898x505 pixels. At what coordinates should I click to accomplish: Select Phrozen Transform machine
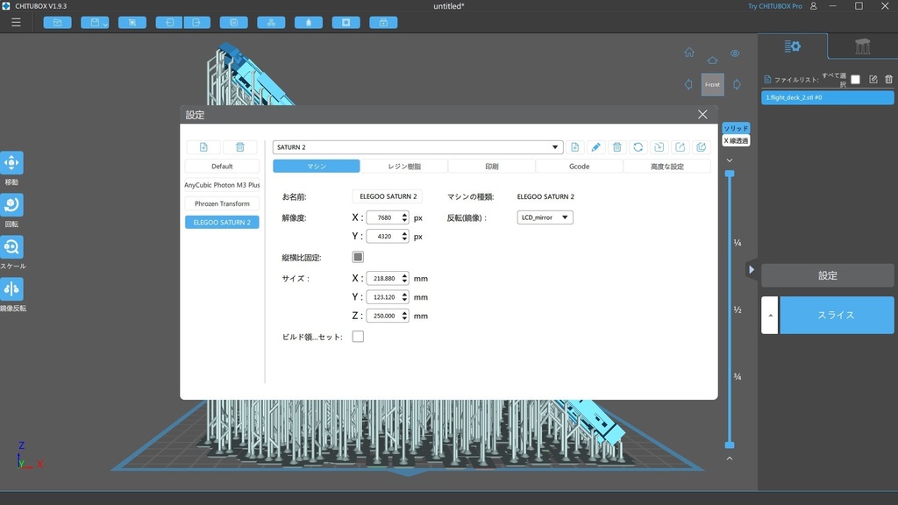click(x=222, y=203)
